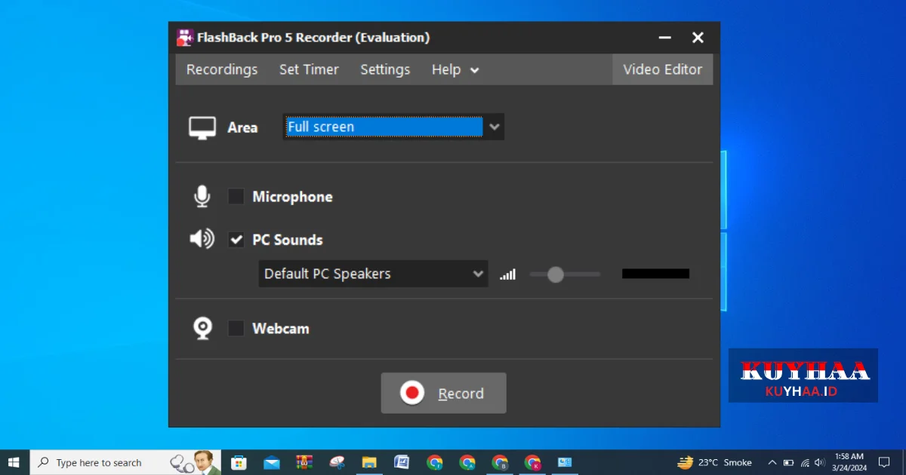The image size is (906, 475).
Task: Click the PC Sounds speaker icon
Action: point(202,240)
